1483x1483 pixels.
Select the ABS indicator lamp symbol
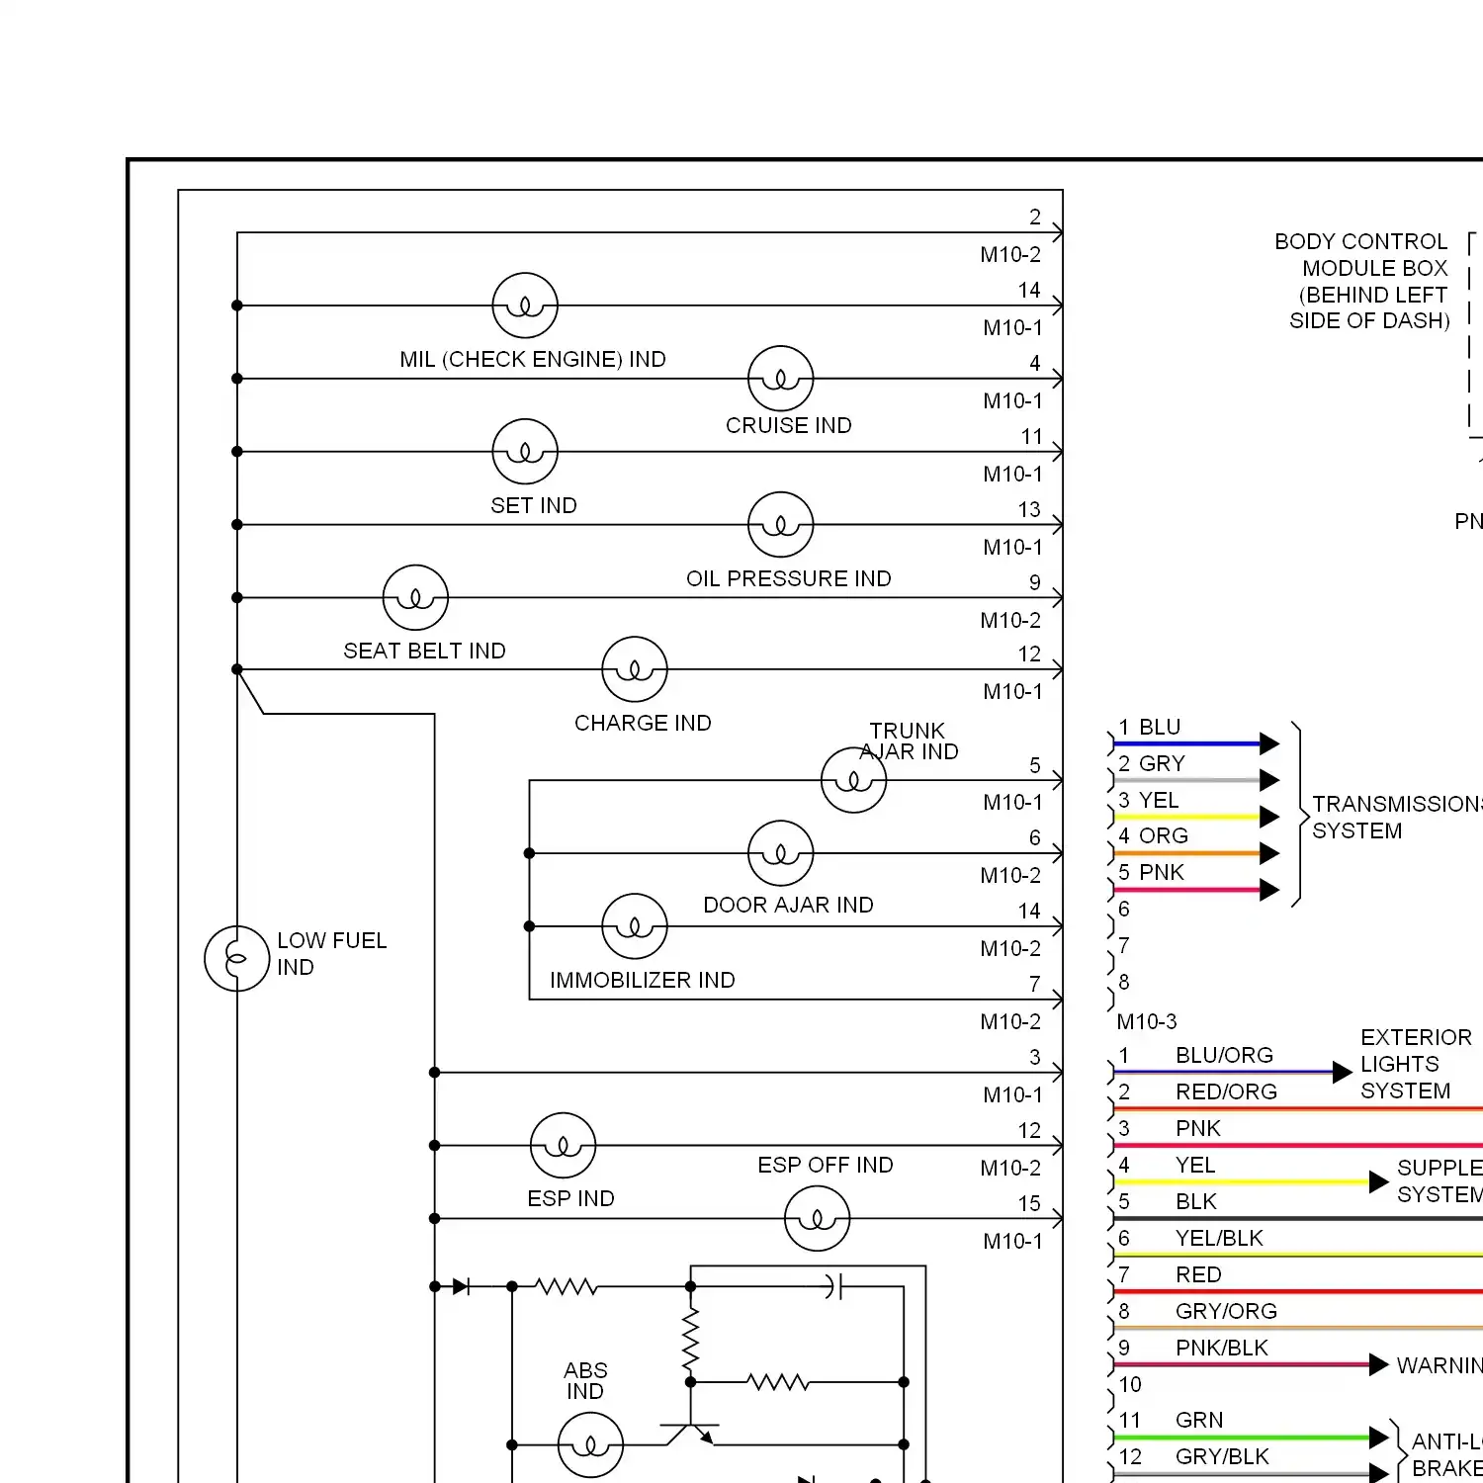[591, 1445]
